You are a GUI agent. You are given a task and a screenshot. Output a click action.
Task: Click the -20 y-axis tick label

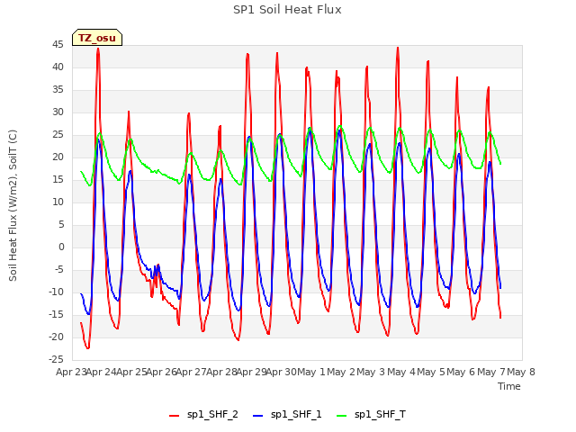pos(56,337)
